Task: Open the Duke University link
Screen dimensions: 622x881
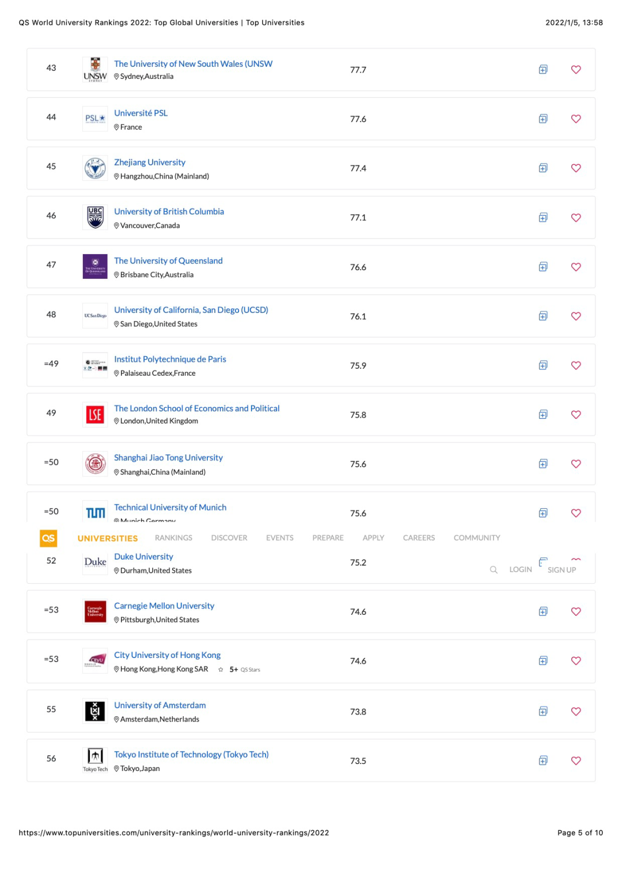Action: [x=143, y=557]
